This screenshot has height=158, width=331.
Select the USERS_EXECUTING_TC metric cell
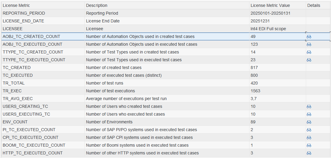click(x=43, y=114)
